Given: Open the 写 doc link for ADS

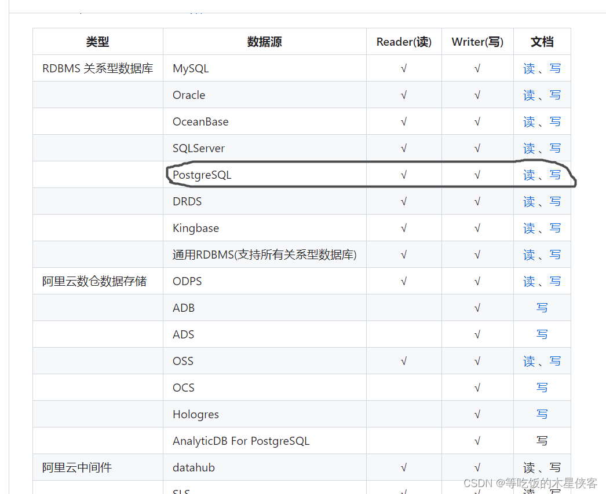Looking at the screenshot, I should [x=542, y=334].
